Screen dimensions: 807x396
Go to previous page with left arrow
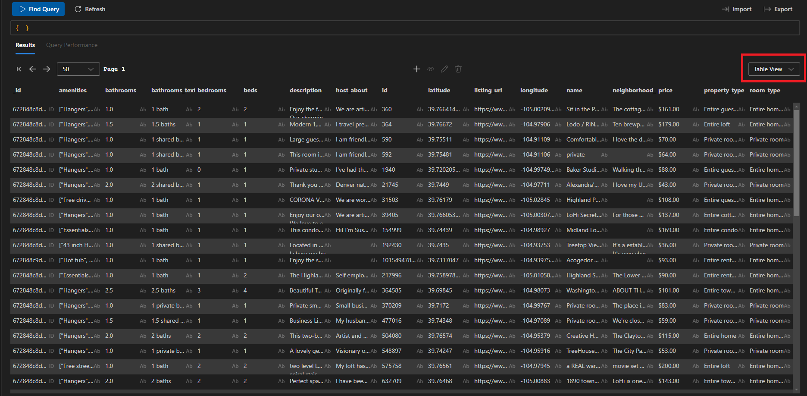click(33, 69)
